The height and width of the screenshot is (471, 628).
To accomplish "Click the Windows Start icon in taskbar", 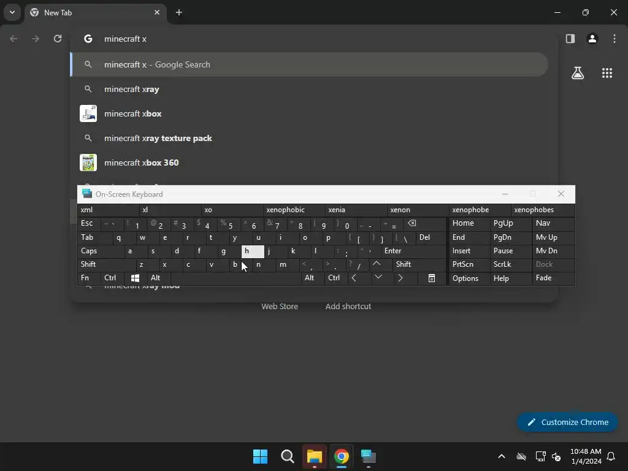I will pos(260,456).
